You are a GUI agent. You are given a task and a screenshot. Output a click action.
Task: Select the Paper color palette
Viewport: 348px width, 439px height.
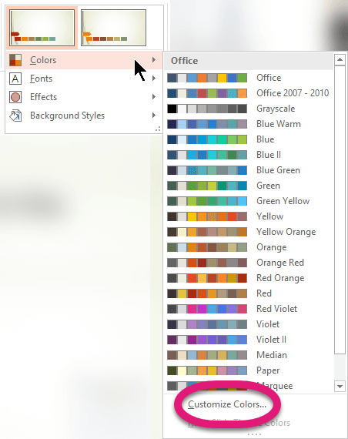click(249, 370)
